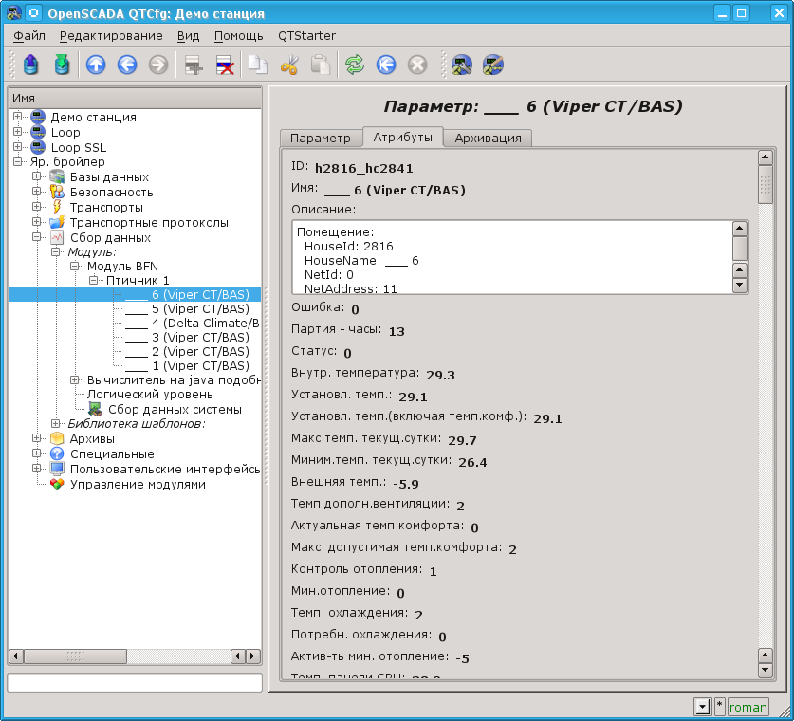Expand the Демо станция tree node
The width and height of the screenshot is (794, 721).
coord(18,117)
